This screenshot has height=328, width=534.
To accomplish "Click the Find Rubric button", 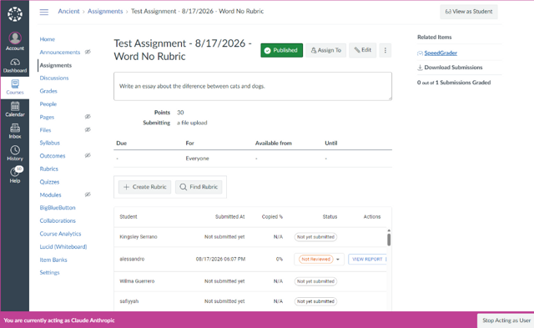I will (199, 187).
